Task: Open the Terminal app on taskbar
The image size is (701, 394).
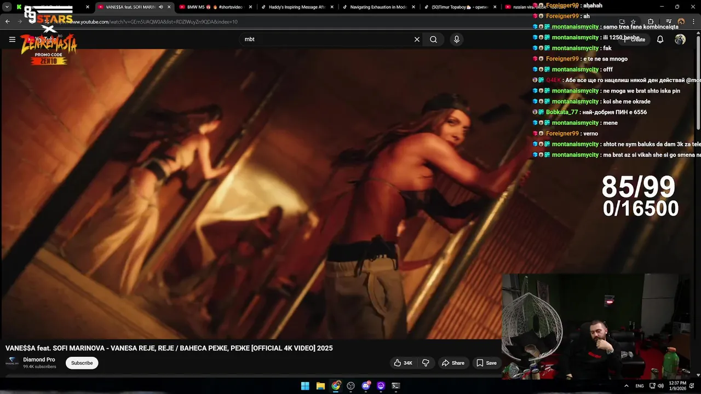Action: coord(395,386)
